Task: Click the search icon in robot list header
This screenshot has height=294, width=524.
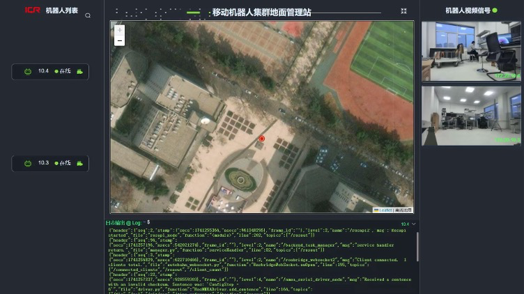Action: coord(88,15)
